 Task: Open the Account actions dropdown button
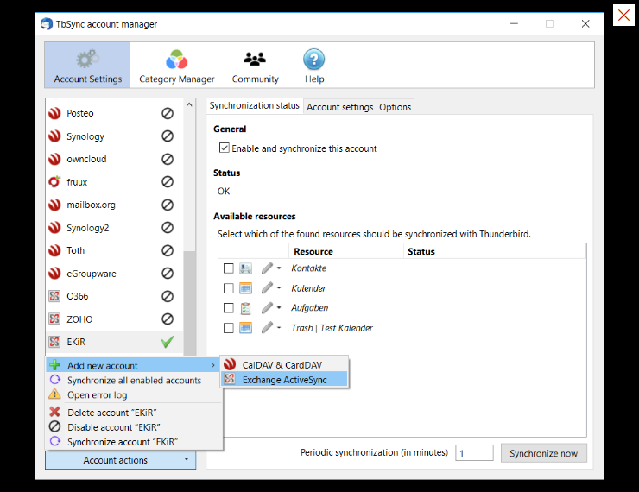tap(120, 460)
